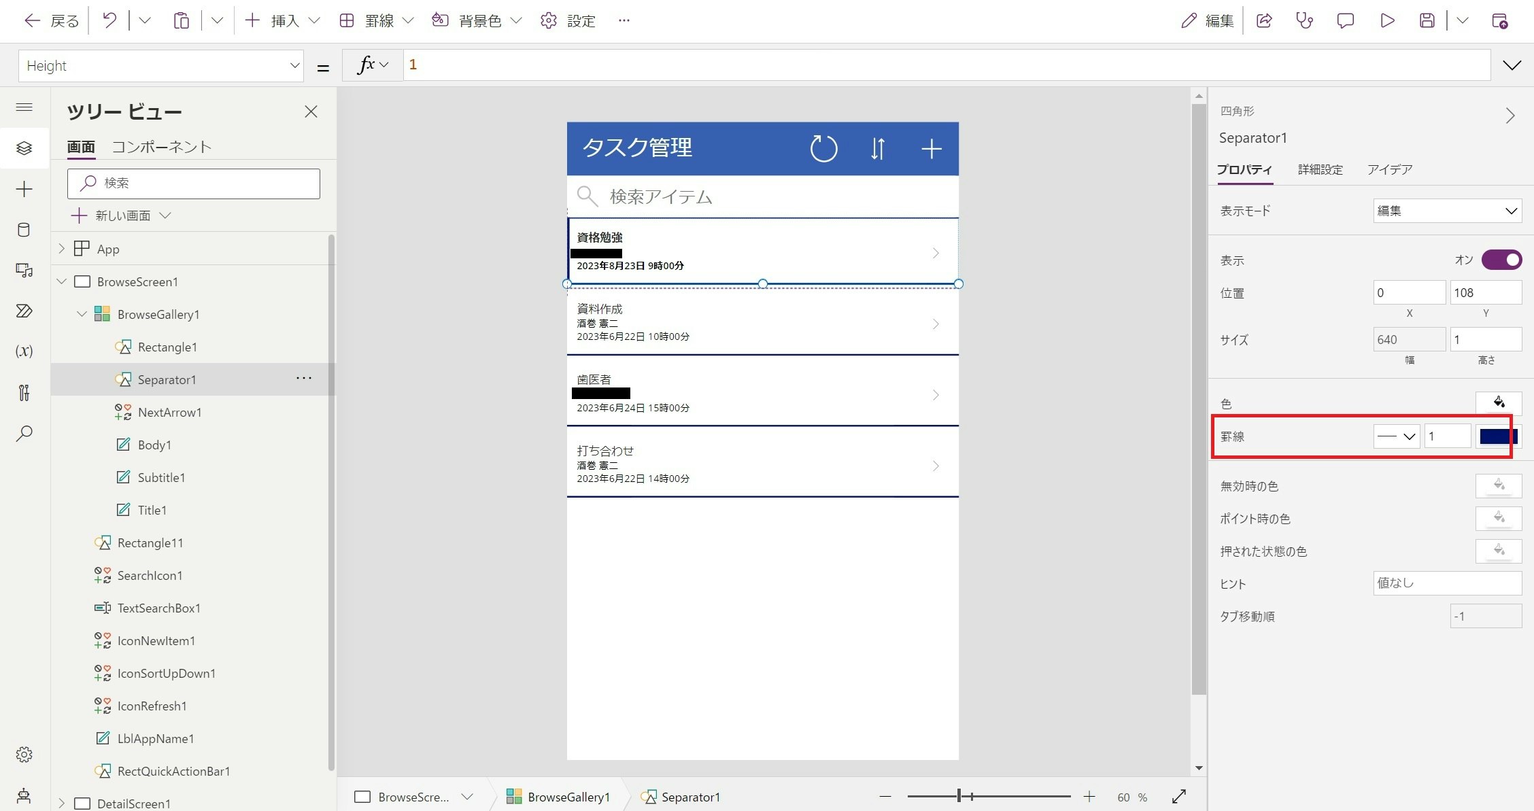Collapse the BrowseGallery1 tree node

82,314
